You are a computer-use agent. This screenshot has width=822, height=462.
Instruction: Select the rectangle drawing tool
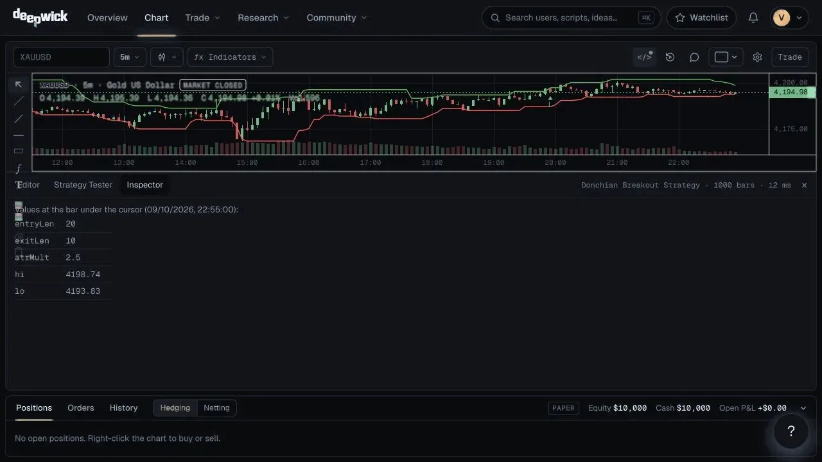pyautogui.click(x=19, y=151)
